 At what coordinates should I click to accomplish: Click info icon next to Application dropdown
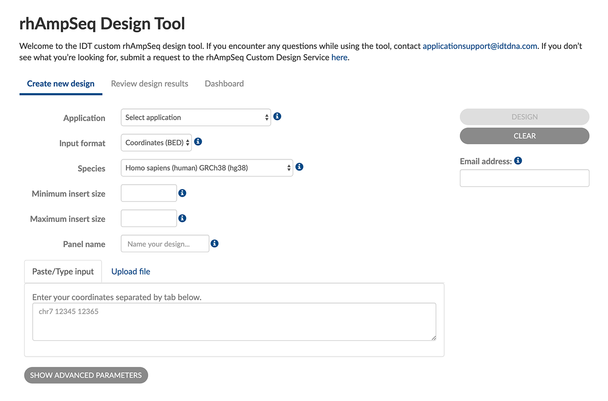click(277, 116)
